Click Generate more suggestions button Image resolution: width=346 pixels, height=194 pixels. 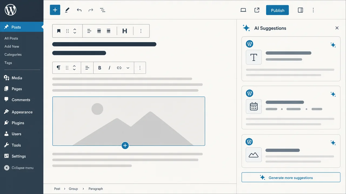coord(291,177)
